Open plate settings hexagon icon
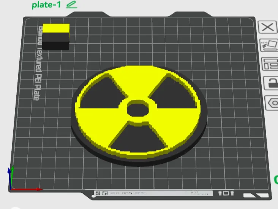Image resolution: width=278 pixels, height=209 pixels. 272,103
